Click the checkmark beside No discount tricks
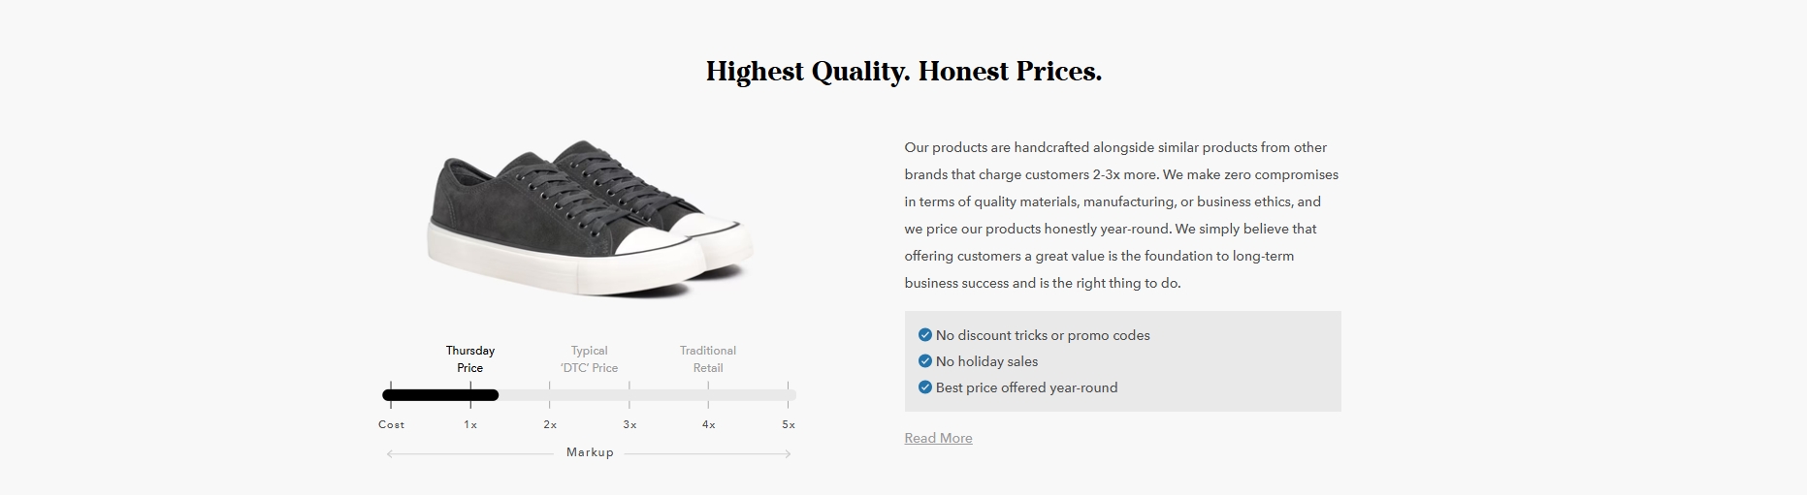Viewport: 1807px width, 495px height. tap(924, 335)
